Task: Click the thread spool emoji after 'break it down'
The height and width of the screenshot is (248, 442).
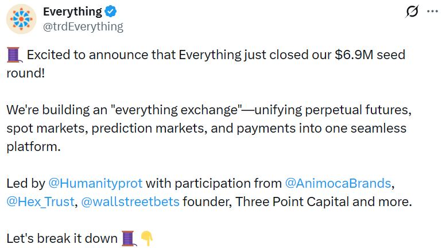Action: [x=127, y=238]
